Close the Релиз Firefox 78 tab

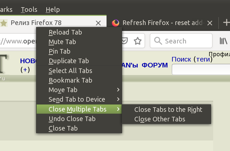[x=98, y=23]
